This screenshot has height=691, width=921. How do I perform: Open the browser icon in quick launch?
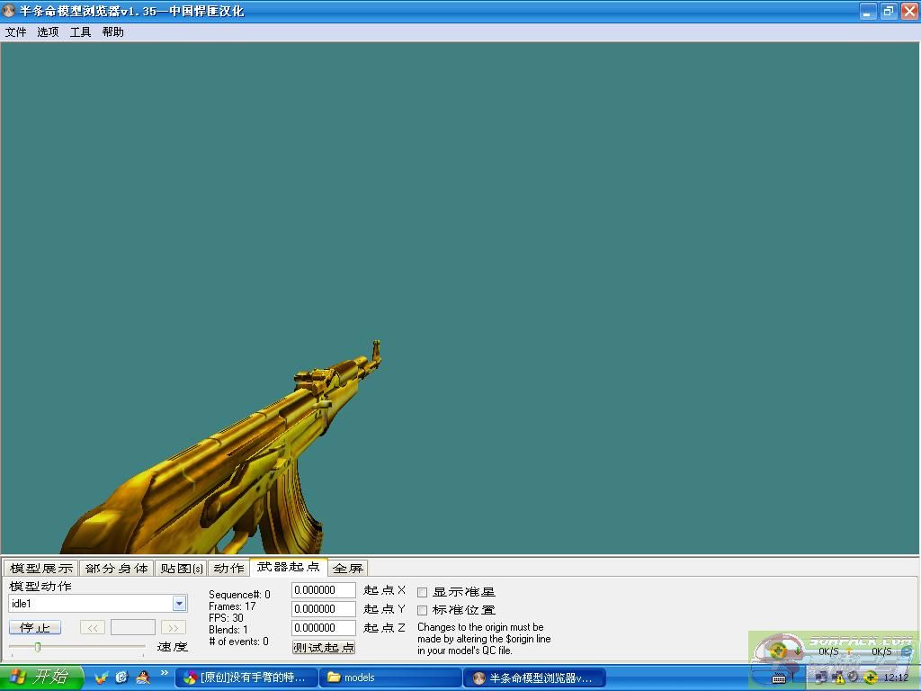(121, 677)
